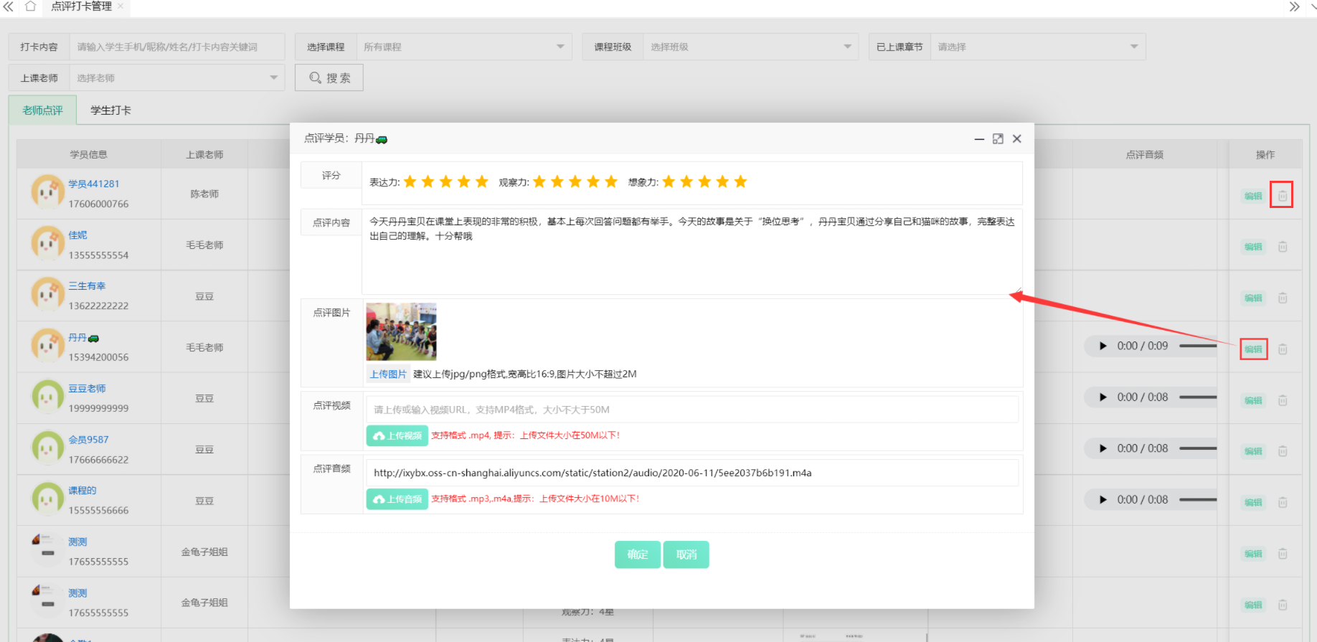Go to the home page icon

(x=30, y=6)
